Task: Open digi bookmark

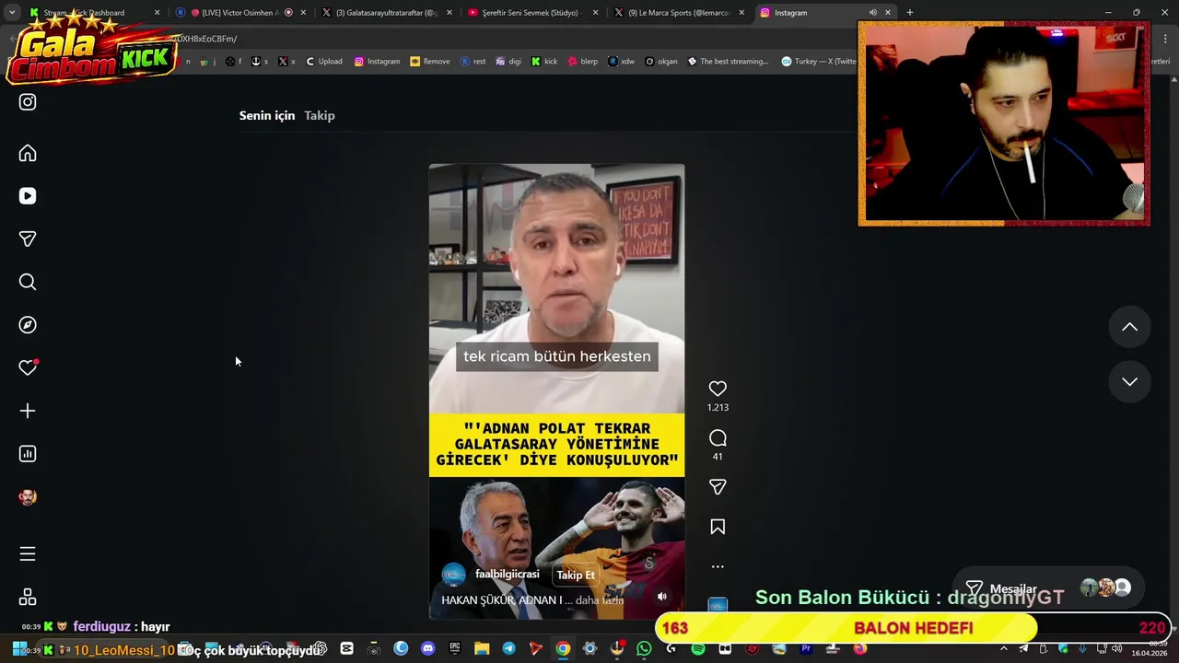Action: pyautogui.click(x=508, y=62)
